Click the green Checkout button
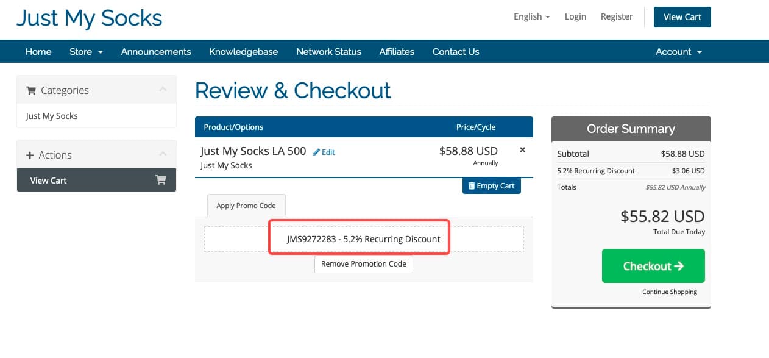The image size is (769, 358). click(x=653, y=266)
